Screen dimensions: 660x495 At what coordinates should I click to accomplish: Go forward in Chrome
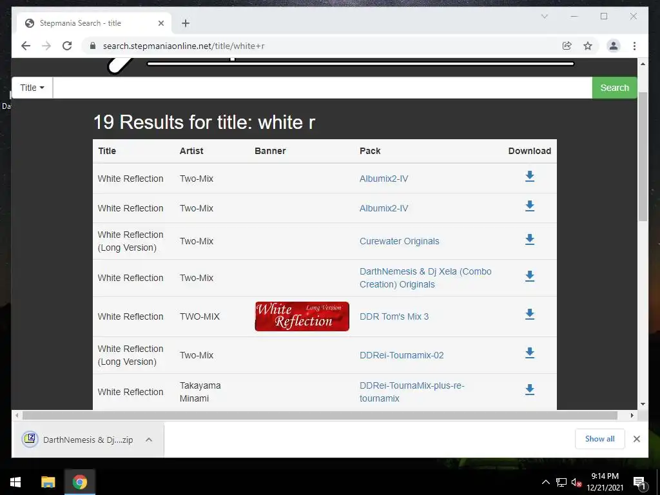[46, 46]
